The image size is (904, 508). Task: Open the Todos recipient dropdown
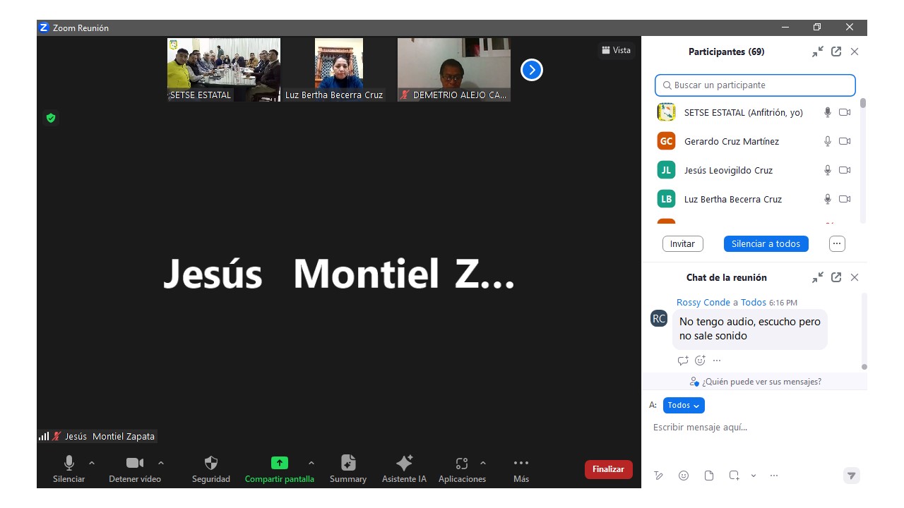(684, 405)
